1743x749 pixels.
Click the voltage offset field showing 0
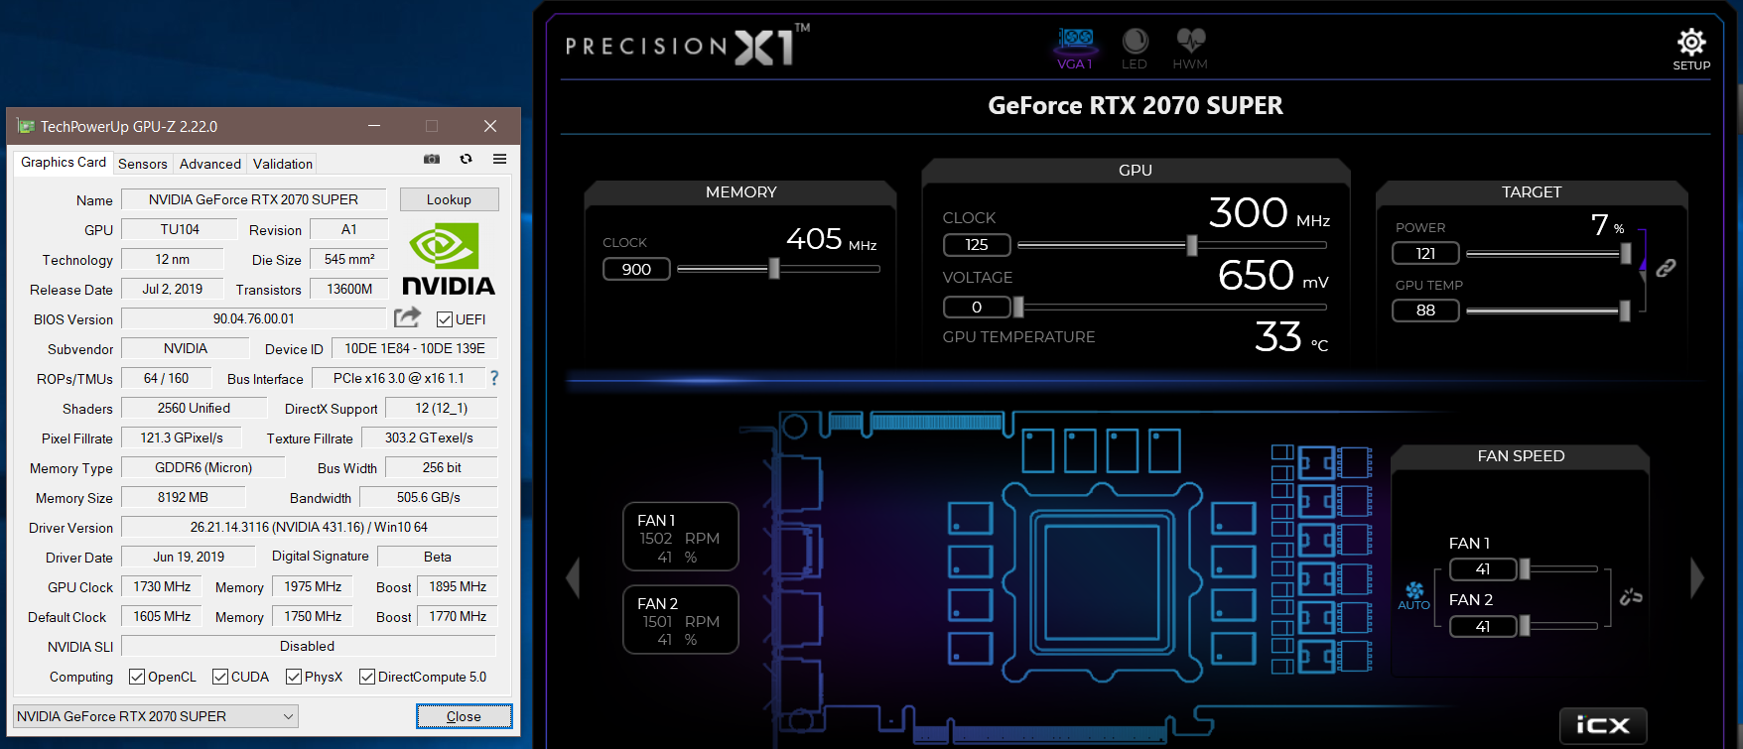[x=977, y=307]
